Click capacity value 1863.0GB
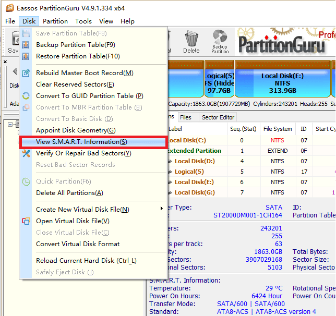336x316 pixels. coord(268,251)
